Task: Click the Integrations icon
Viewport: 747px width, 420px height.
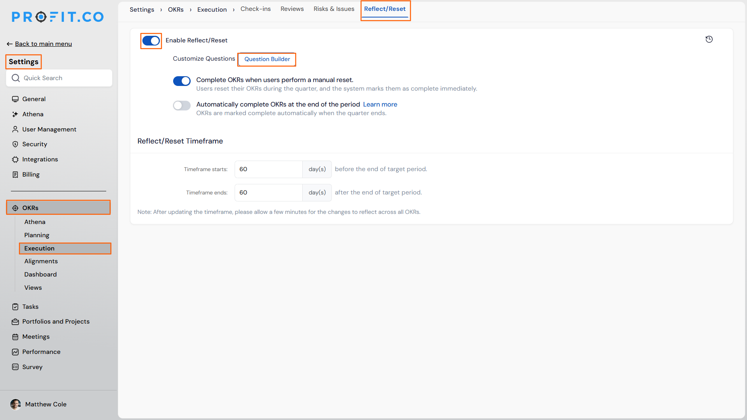Action: pyautogui.click(x=15, y=159)
